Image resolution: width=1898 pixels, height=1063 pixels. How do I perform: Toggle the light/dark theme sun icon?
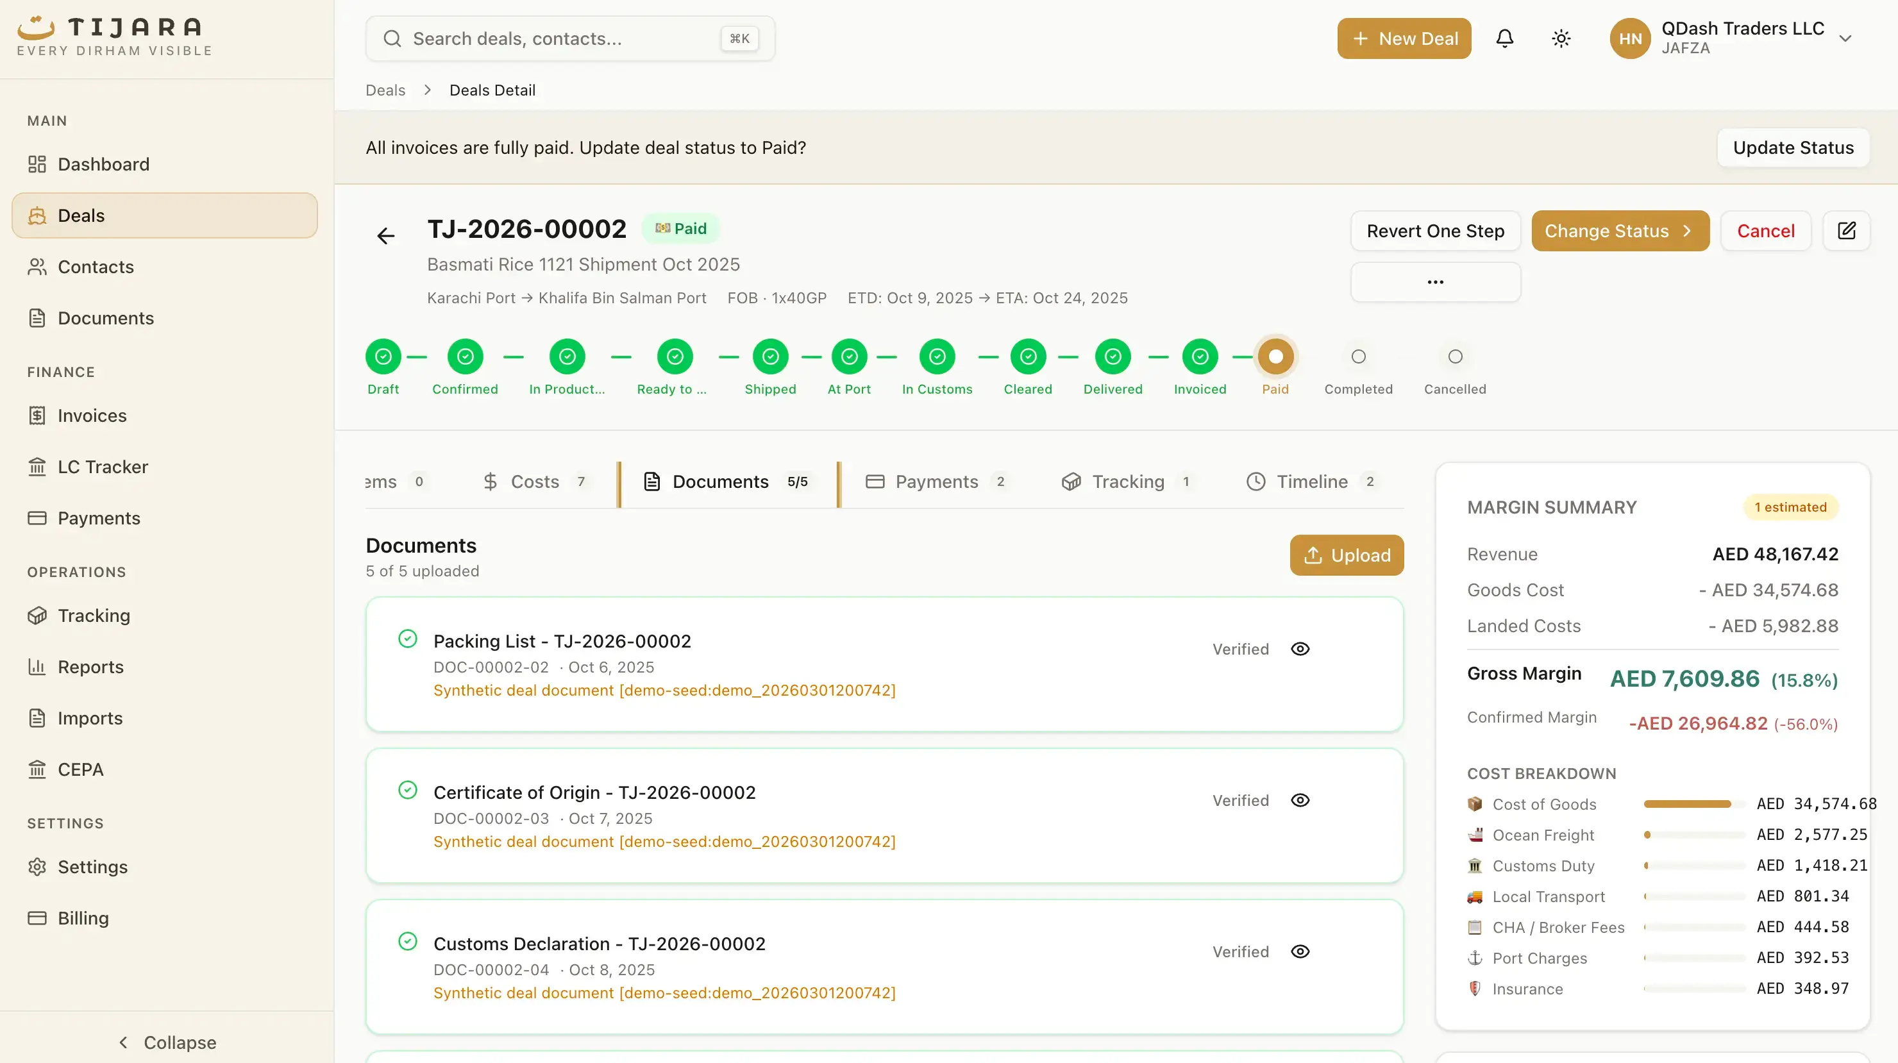coord(1561,38)
